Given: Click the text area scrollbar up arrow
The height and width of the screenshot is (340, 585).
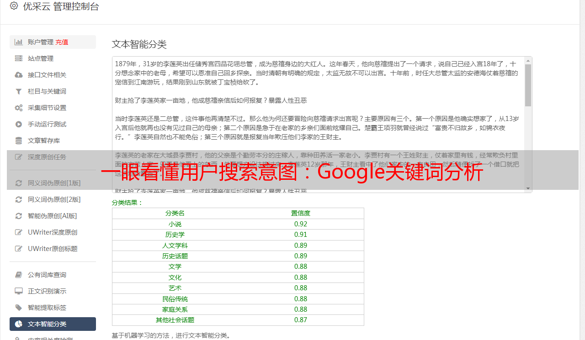Looking at the screenshot, I should (x=528, y=61).
